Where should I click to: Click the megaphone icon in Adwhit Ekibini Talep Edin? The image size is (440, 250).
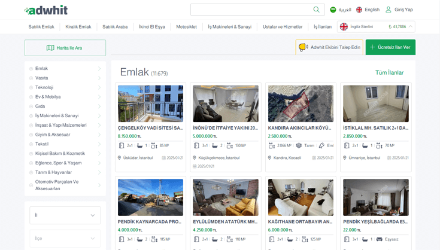(304, 47)
